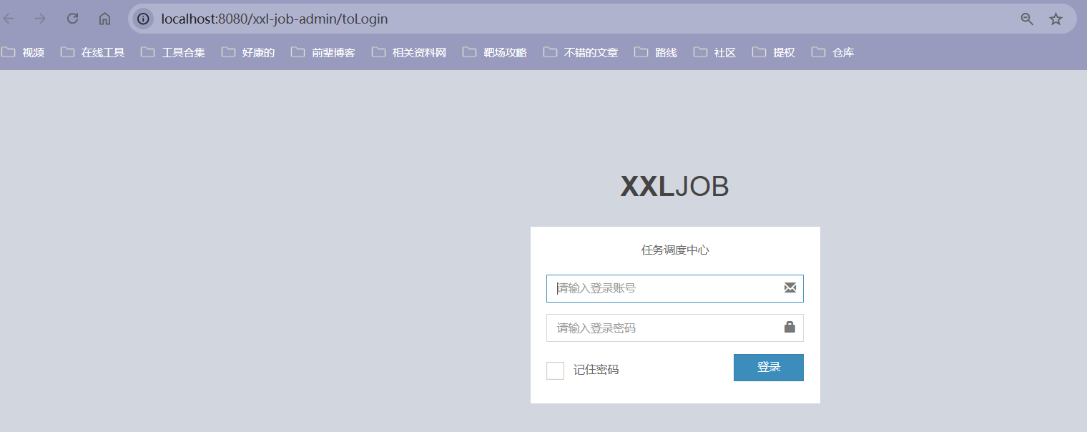Open the 前辈博客 bookmark folder
This screenshot has width=1087, height=432.
point(323,52)
